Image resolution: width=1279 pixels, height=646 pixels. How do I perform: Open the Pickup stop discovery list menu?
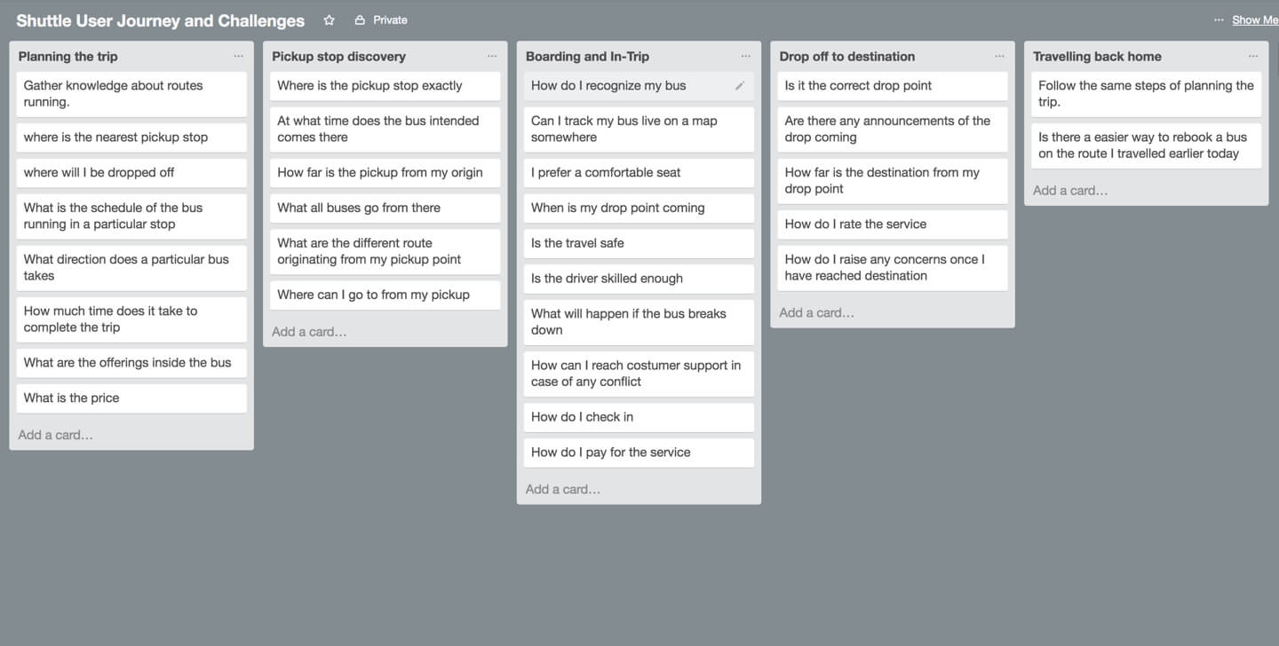(492, 56)
